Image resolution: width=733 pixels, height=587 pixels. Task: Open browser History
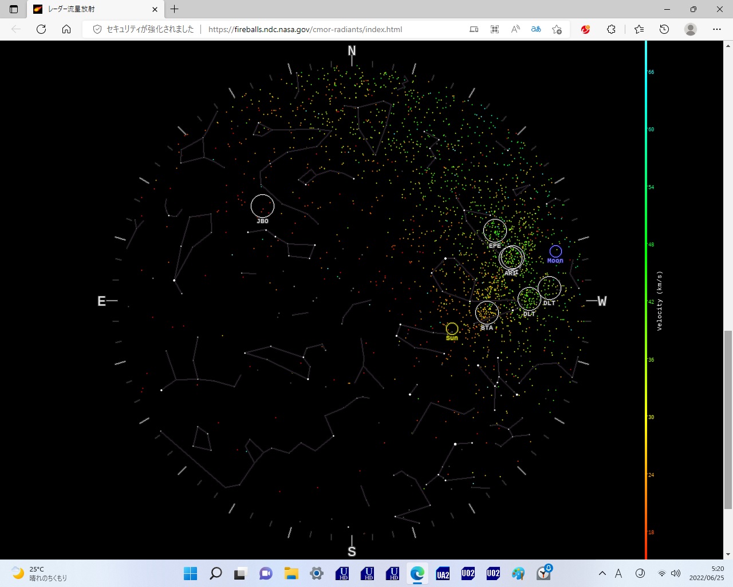[x=664, y=29]
